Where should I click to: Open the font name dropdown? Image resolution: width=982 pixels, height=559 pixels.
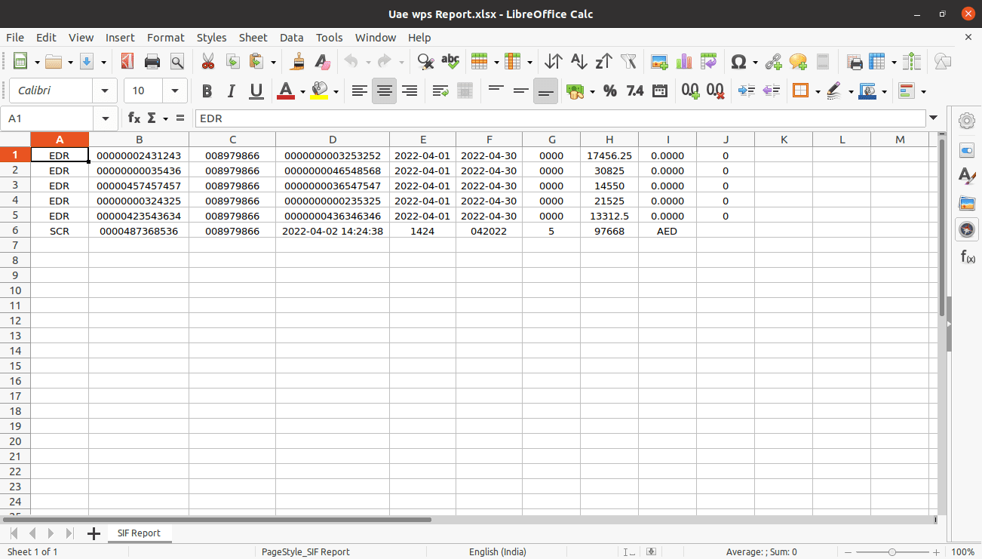click(105, 91)
